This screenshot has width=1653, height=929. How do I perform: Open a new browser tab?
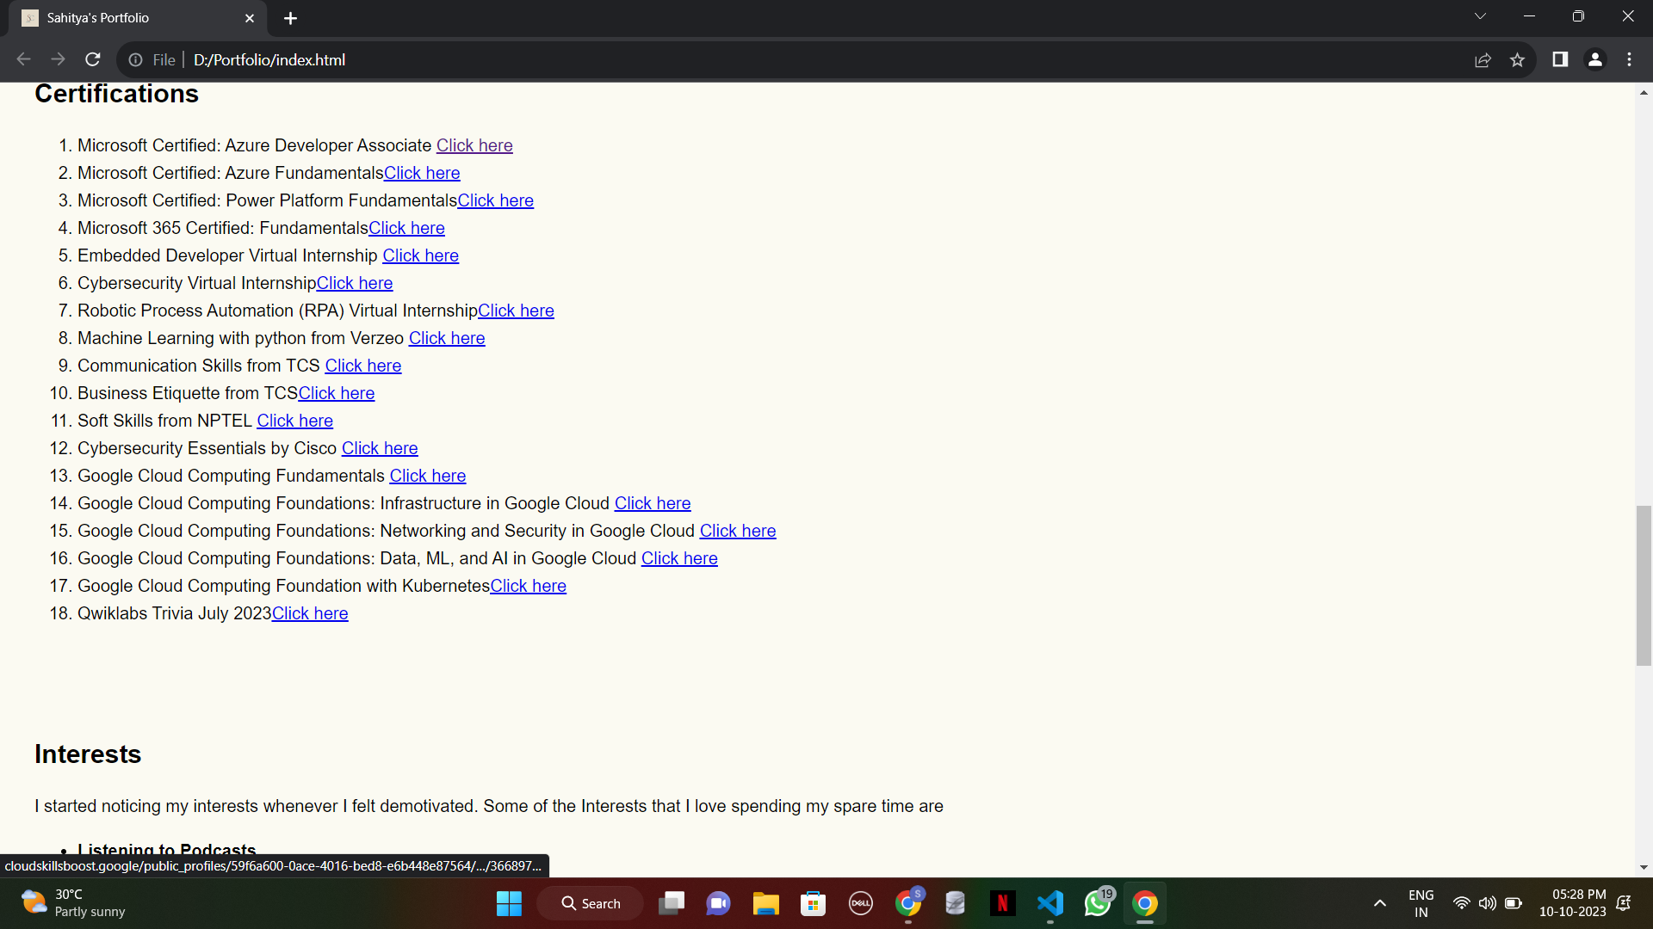[x=290, y=18]
